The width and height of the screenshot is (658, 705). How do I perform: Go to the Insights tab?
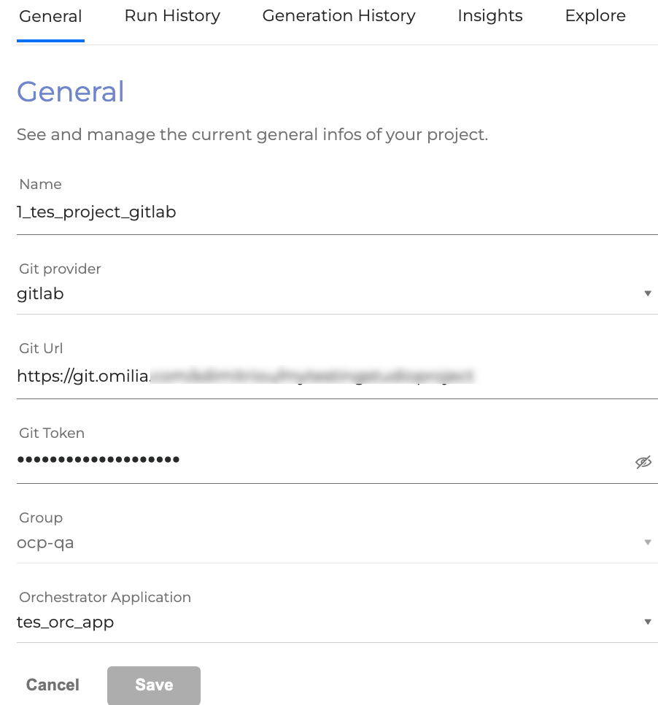pyautogui.click(x=490, y=16)
